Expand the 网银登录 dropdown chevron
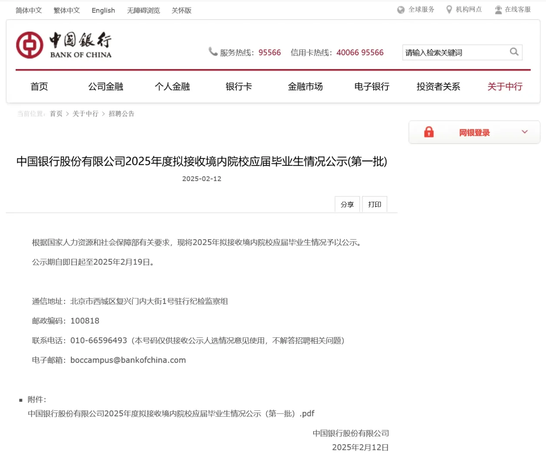This screenshot has width=546, height=469. point(524,132)
